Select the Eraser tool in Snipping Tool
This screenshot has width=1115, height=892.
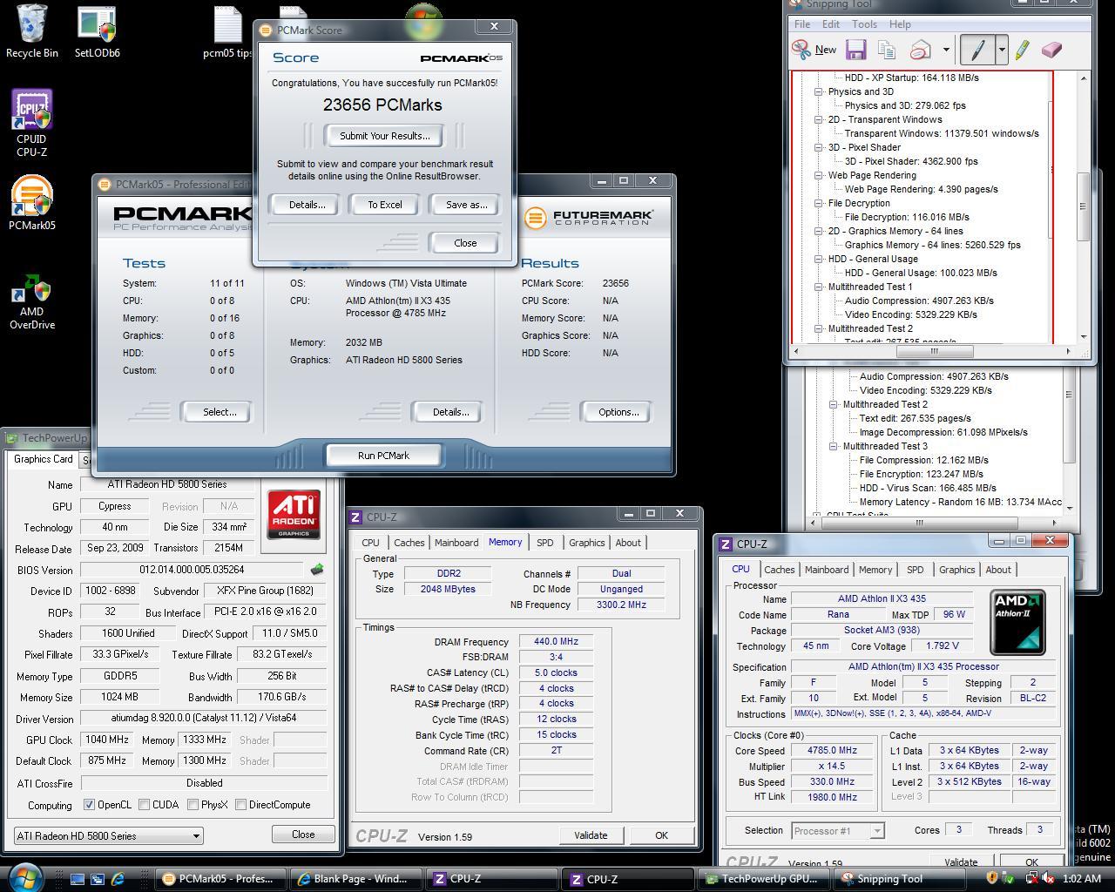coord(1051,50)
